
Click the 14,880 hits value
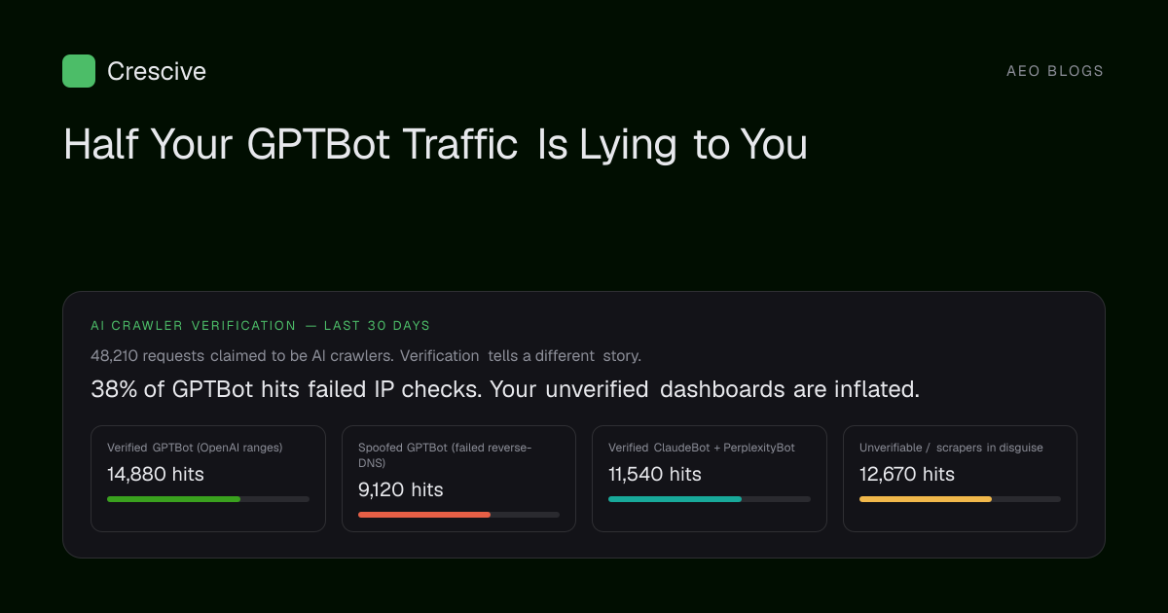(x=156, y=475)
